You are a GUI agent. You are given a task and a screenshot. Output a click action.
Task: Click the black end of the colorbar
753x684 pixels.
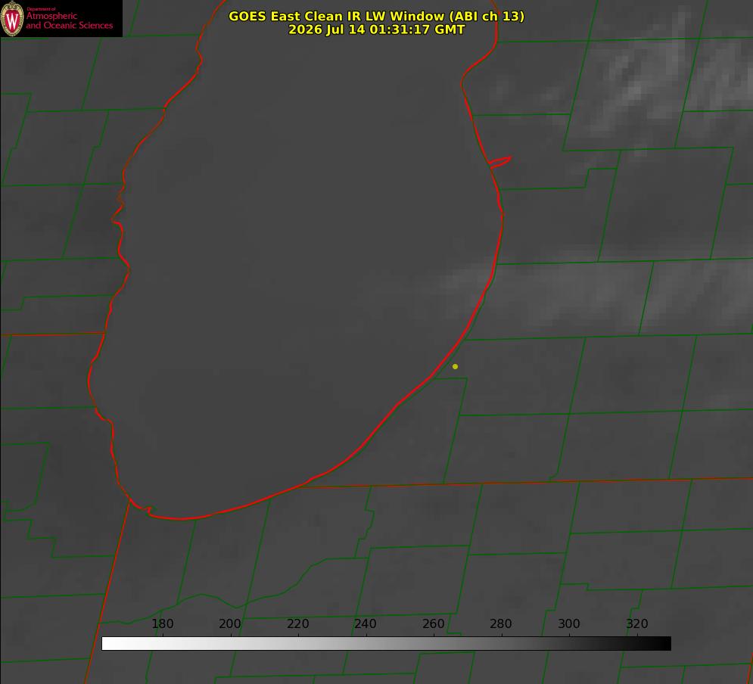tap(664, 644)
